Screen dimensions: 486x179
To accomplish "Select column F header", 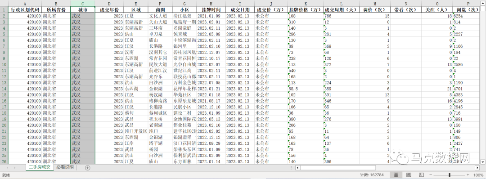I will tap(160, 4).
